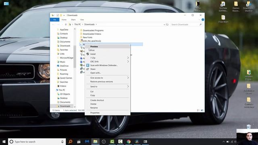Click Downloads in the address breadcrumb

[x=89, y=24]
